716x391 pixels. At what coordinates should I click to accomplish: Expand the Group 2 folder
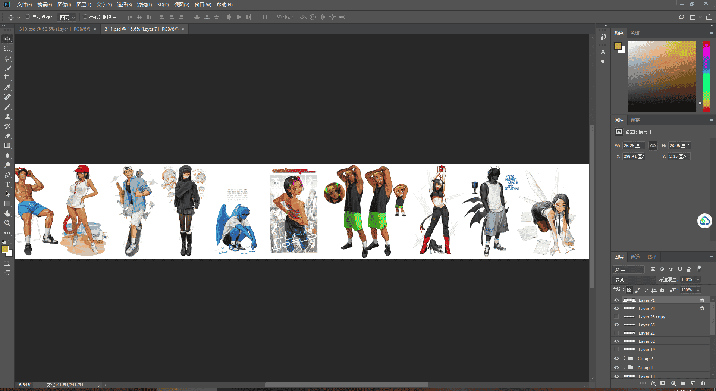[625, 358]
